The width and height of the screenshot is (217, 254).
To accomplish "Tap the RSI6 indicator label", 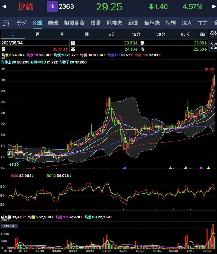I will pyautogui.click(x=15, y=176).
